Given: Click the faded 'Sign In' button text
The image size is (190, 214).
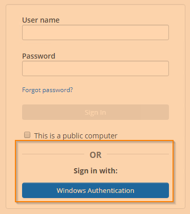Looking at the screenshot, I should [96, 113].
